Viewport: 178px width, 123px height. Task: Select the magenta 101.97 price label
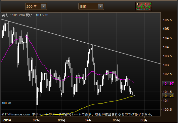tap(168, 84)
